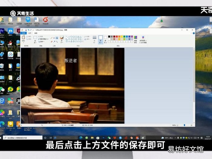Click the Save icon in Paint's quick access bar
212x159 pixels.
click(26, 30)
